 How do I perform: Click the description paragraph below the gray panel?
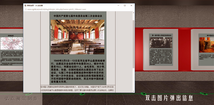click(x=78, y=88)
